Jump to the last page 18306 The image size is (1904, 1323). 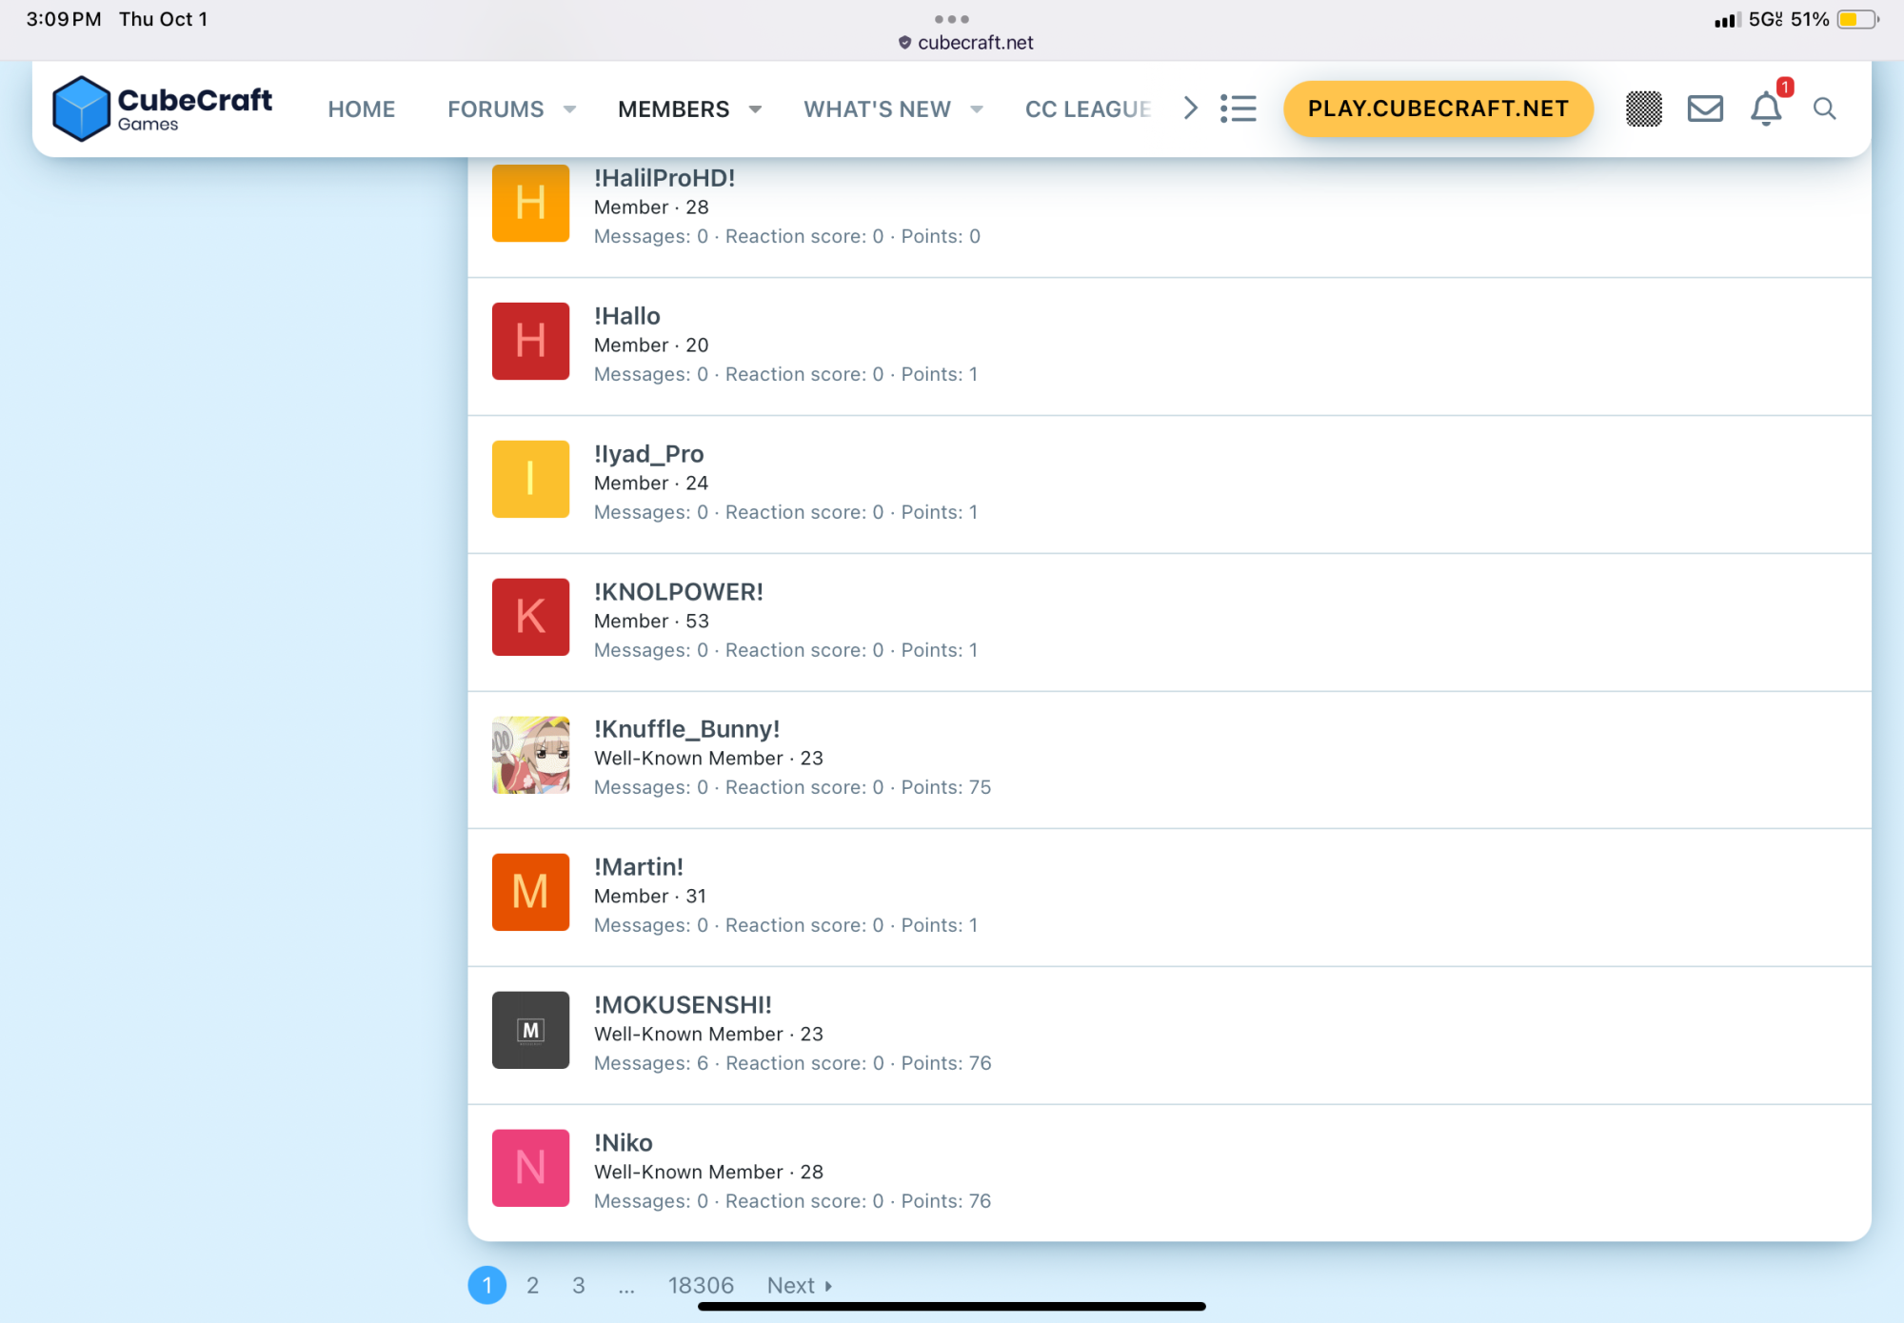[701, 1286]
